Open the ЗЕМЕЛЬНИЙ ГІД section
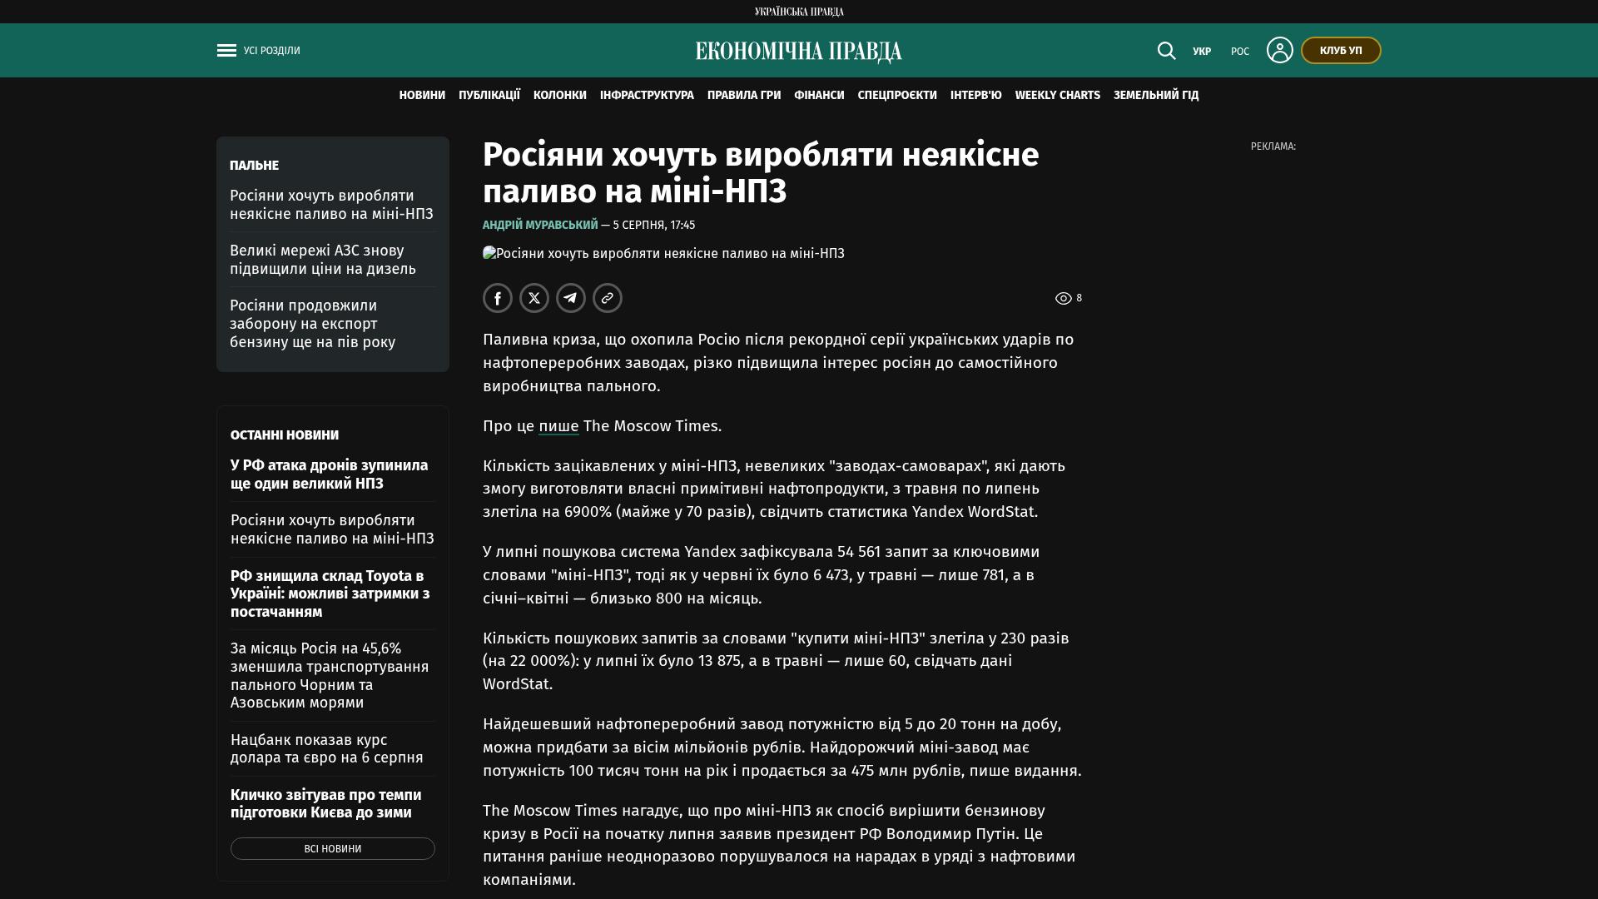Image resolution: width=1598 pixels, height=899 pixels. [x=1156, y=96]
